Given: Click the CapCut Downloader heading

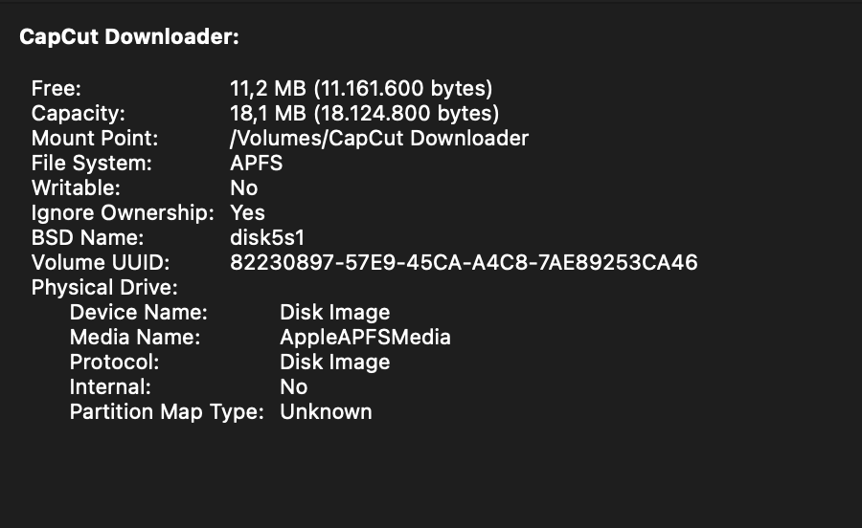Looking at the screenshot, I should (x=129, y=37).
